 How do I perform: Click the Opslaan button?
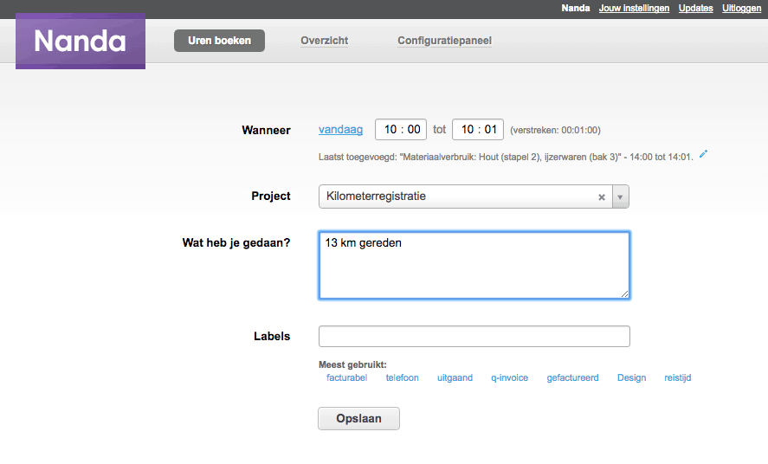click(x=358, y=418)
